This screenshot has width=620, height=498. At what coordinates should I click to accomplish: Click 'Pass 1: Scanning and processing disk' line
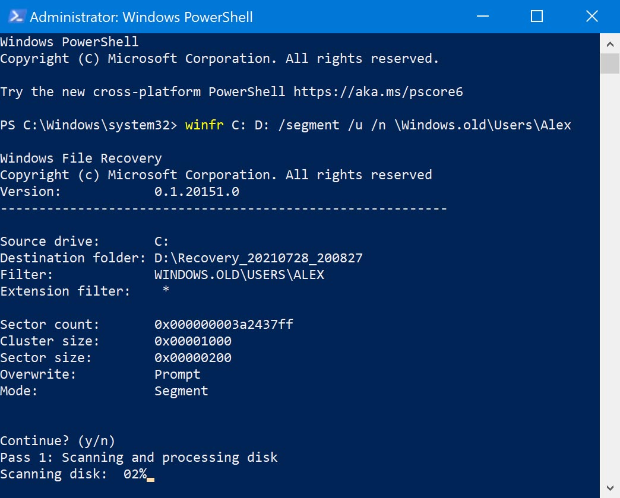tap(139, 458)
